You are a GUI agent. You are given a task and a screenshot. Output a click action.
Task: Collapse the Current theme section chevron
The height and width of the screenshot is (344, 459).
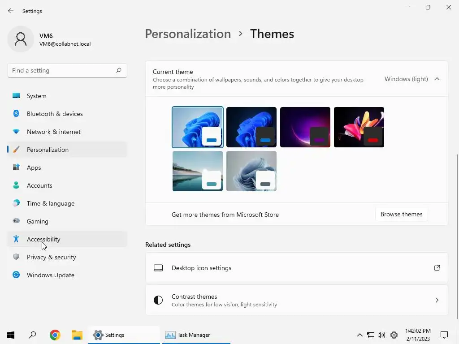pyautogui.click(x=437, y=79)
